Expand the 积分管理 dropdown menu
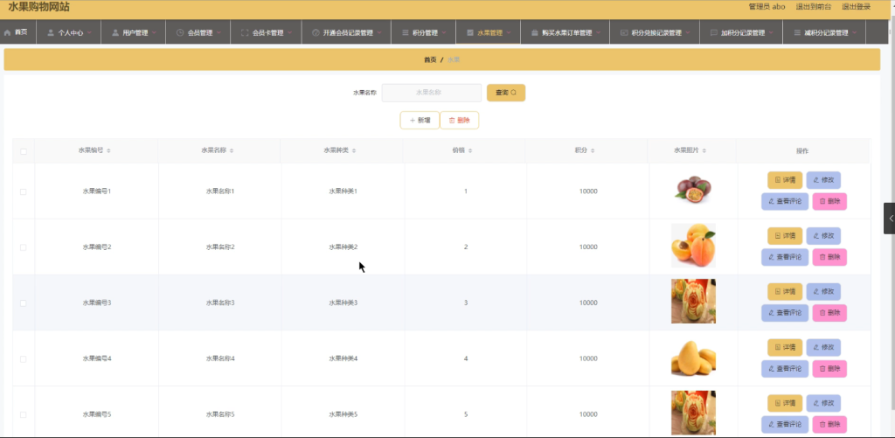 tap(424, 32)
